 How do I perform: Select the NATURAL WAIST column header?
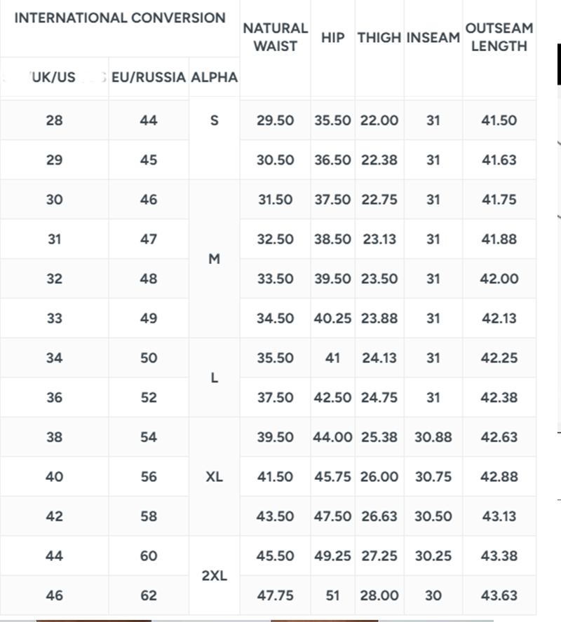pyautogui.click(x=275, y=37)
